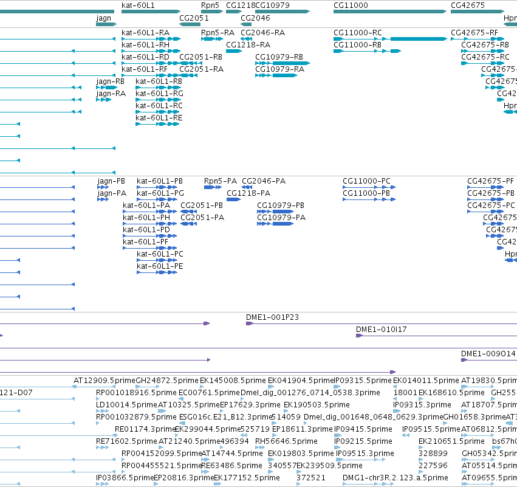Open the kat-60L1-PG protein label
This screenshot has height=487, width=517.
[x=160, y=193]
